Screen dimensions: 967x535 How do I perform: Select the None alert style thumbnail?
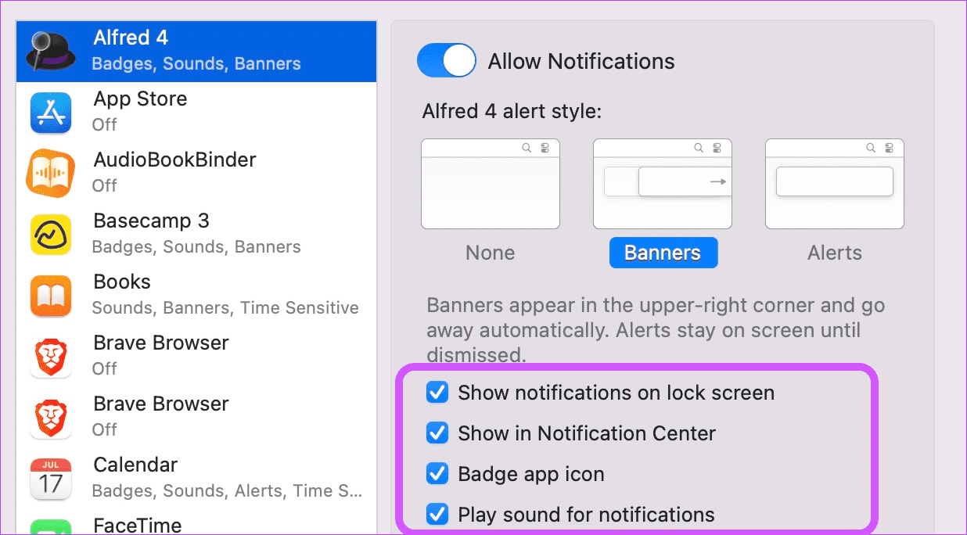click(x=491, y=184)
